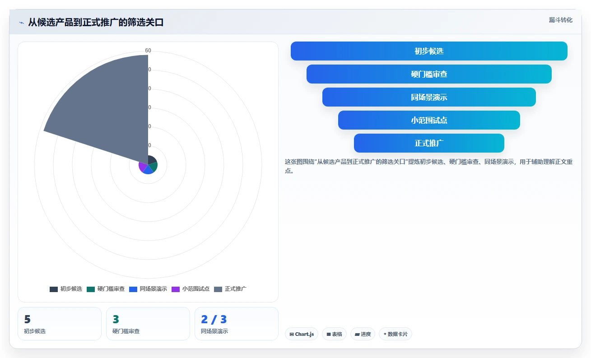The width and height of the screenshot is (591, 358).
Task: Click the stat card showing 2 / 3
Action: coord(237,324)
